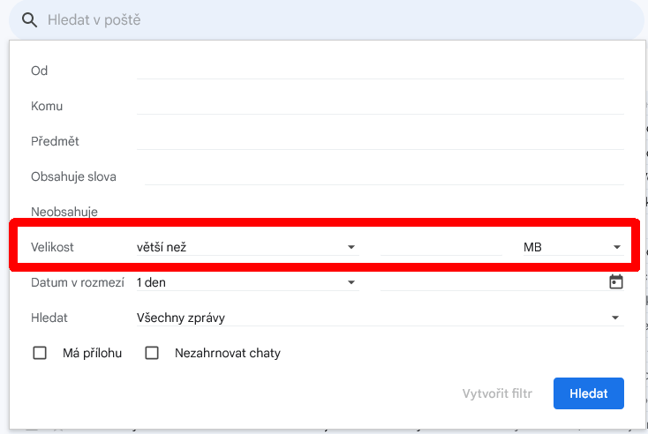The image size is (648, 434).
Task: Toggle the "Nezahrnovat chaty" checkbox
Action: tap(152, 353)
